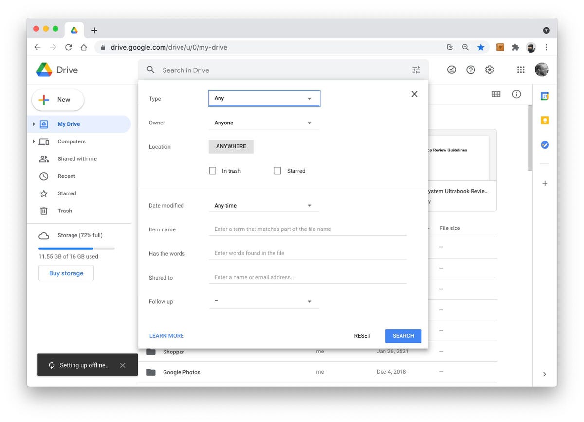584x422 pixels.
Task: Click the Google account avatar
Action: pyautogui.click(x=542, y=70)
